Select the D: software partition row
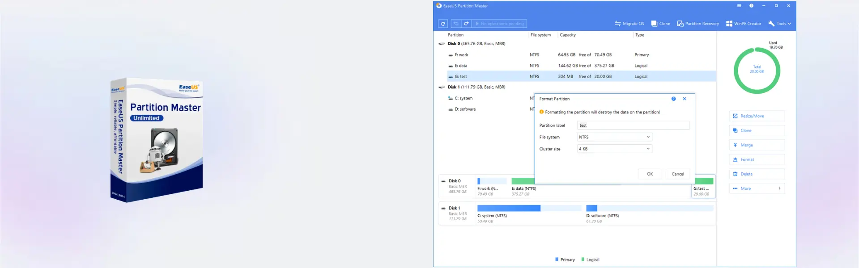This screenshot has width=859, height=268. click(x=491, y=109)
